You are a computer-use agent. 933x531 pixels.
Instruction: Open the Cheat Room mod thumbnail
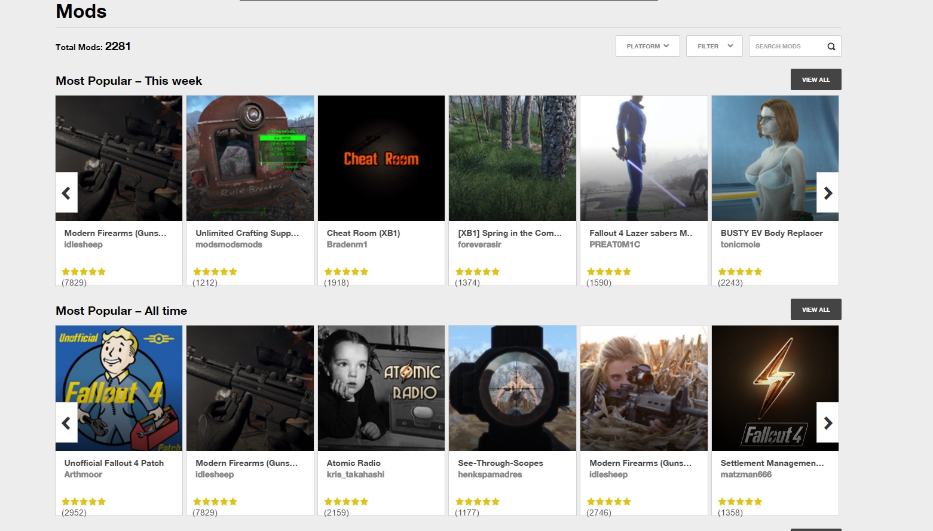[x=381, y=158]
